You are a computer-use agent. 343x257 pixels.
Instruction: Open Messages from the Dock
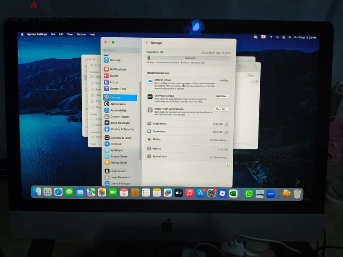point(69,192)
